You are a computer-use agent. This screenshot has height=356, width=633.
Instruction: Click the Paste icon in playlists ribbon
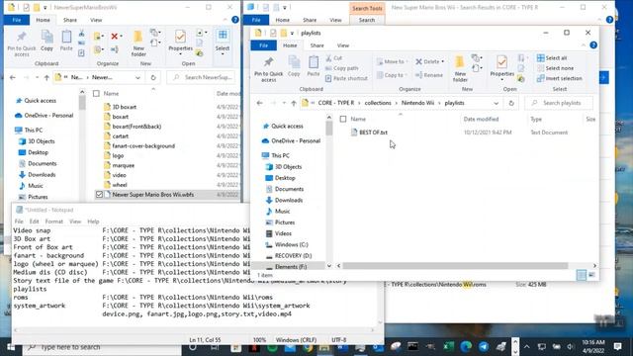tap(314, 66)
